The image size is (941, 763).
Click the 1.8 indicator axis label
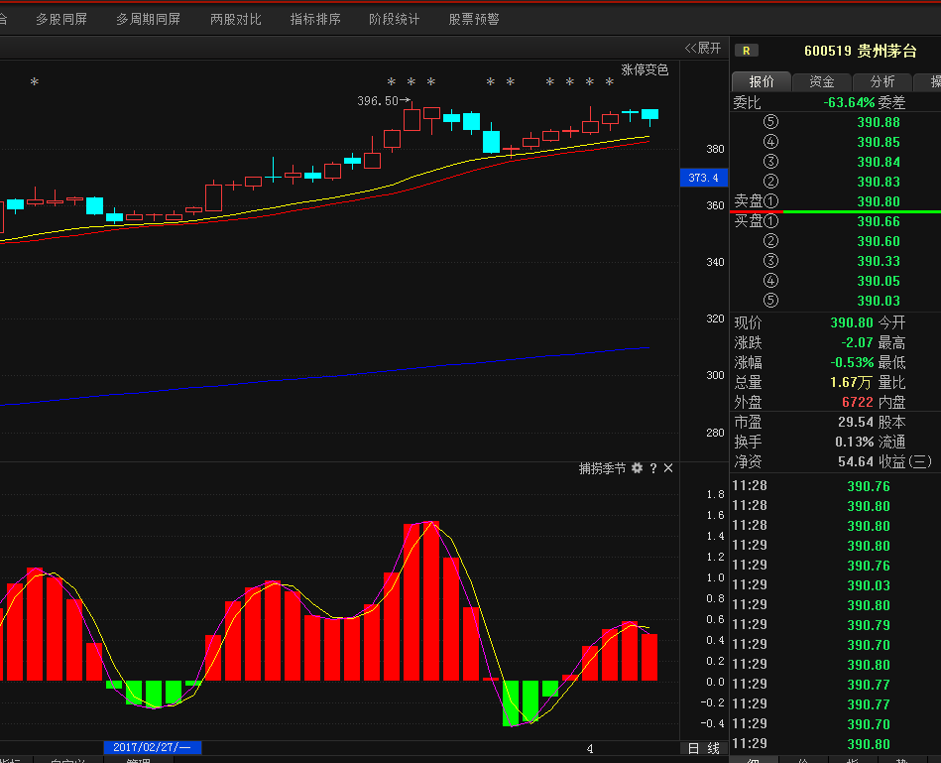(x=715, y=495)
